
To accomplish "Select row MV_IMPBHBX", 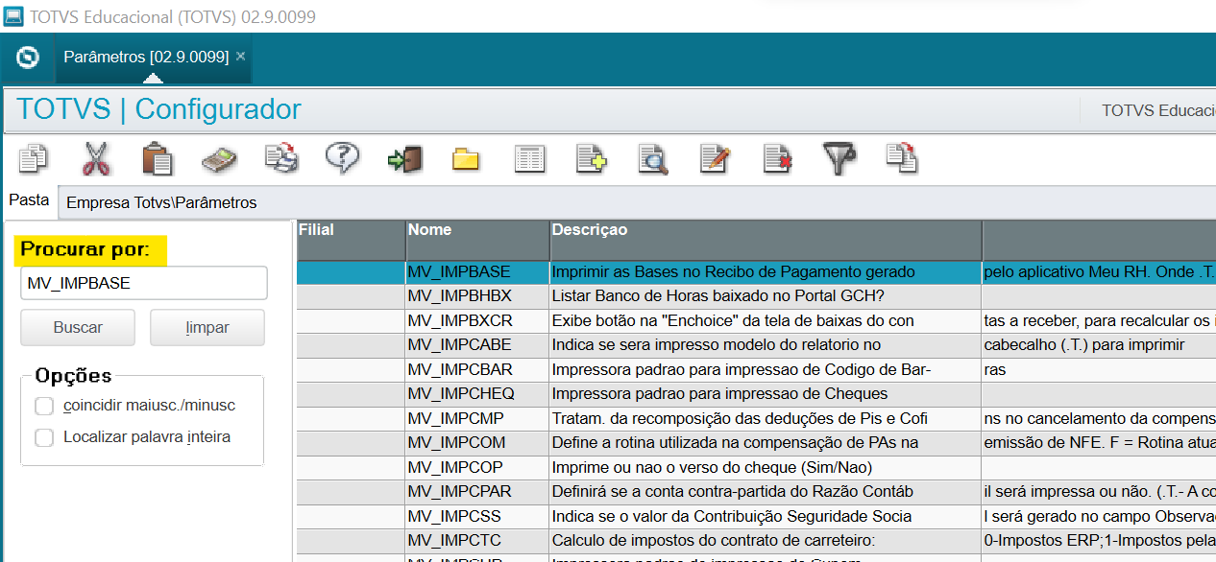I will click(756, 296).
